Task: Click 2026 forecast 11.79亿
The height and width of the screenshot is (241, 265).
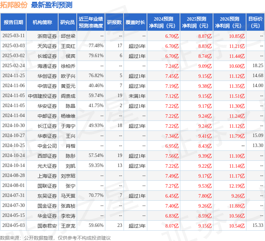Action: coord(237,136)
